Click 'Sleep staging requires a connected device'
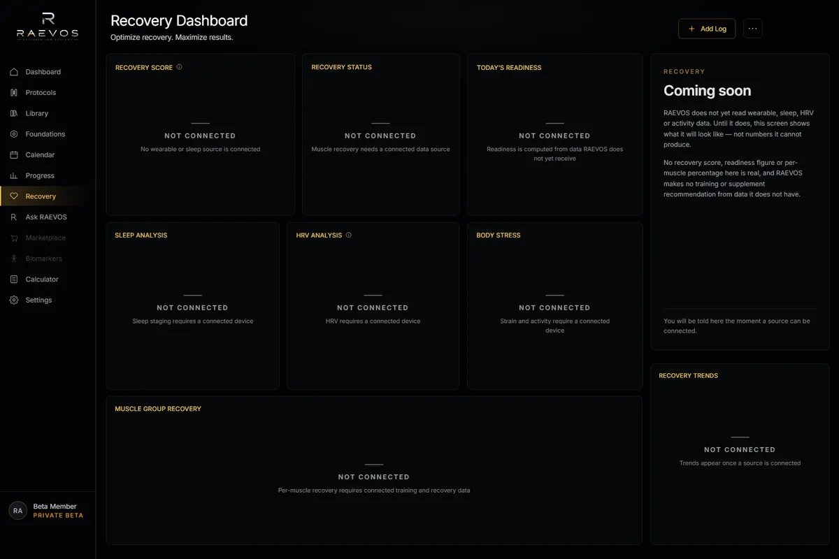839x559 pixels. (192, 321)
